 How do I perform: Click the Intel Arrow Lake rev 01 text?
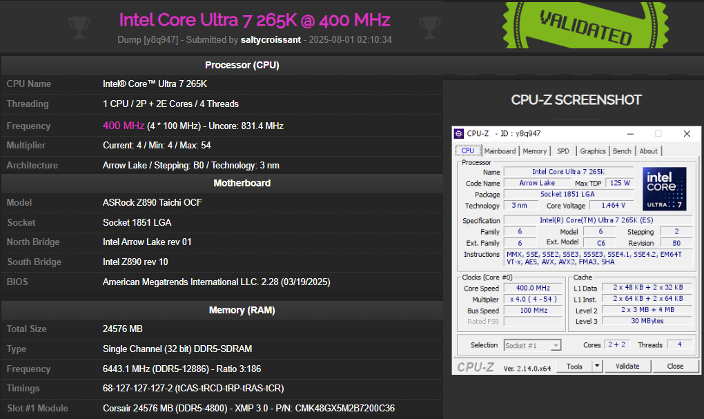[x=147, y=242]
